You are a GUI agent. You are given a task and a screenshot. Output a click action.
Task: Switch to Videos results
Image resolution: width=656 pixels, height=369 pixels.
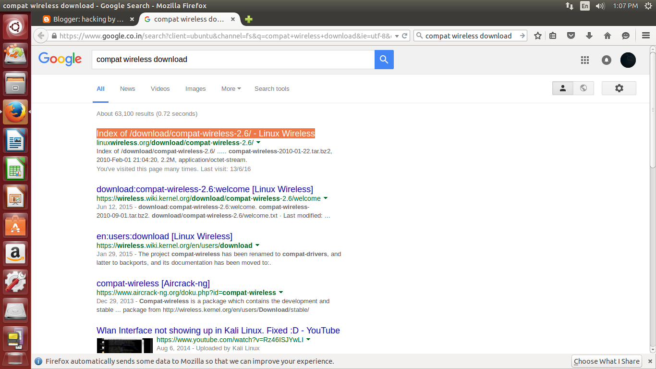[x=160, y=88]
